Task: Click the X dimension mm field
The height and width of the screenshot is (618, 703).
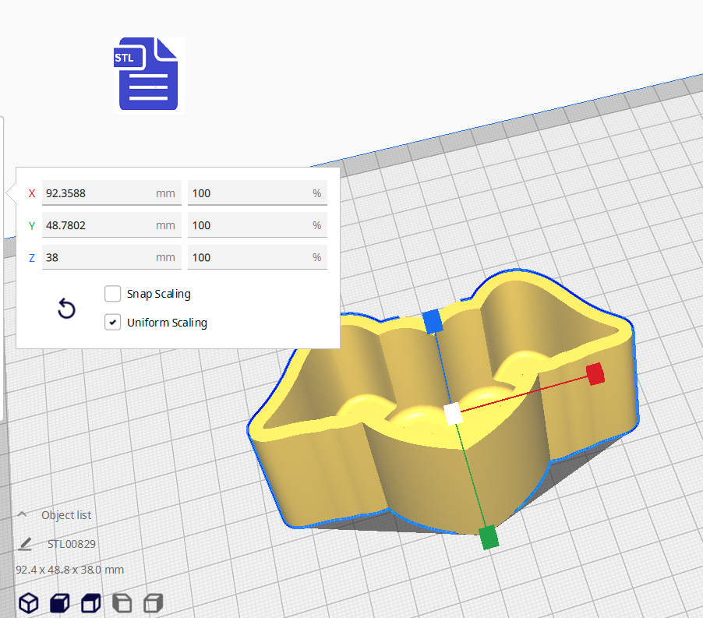Action: tap(97, 193)
